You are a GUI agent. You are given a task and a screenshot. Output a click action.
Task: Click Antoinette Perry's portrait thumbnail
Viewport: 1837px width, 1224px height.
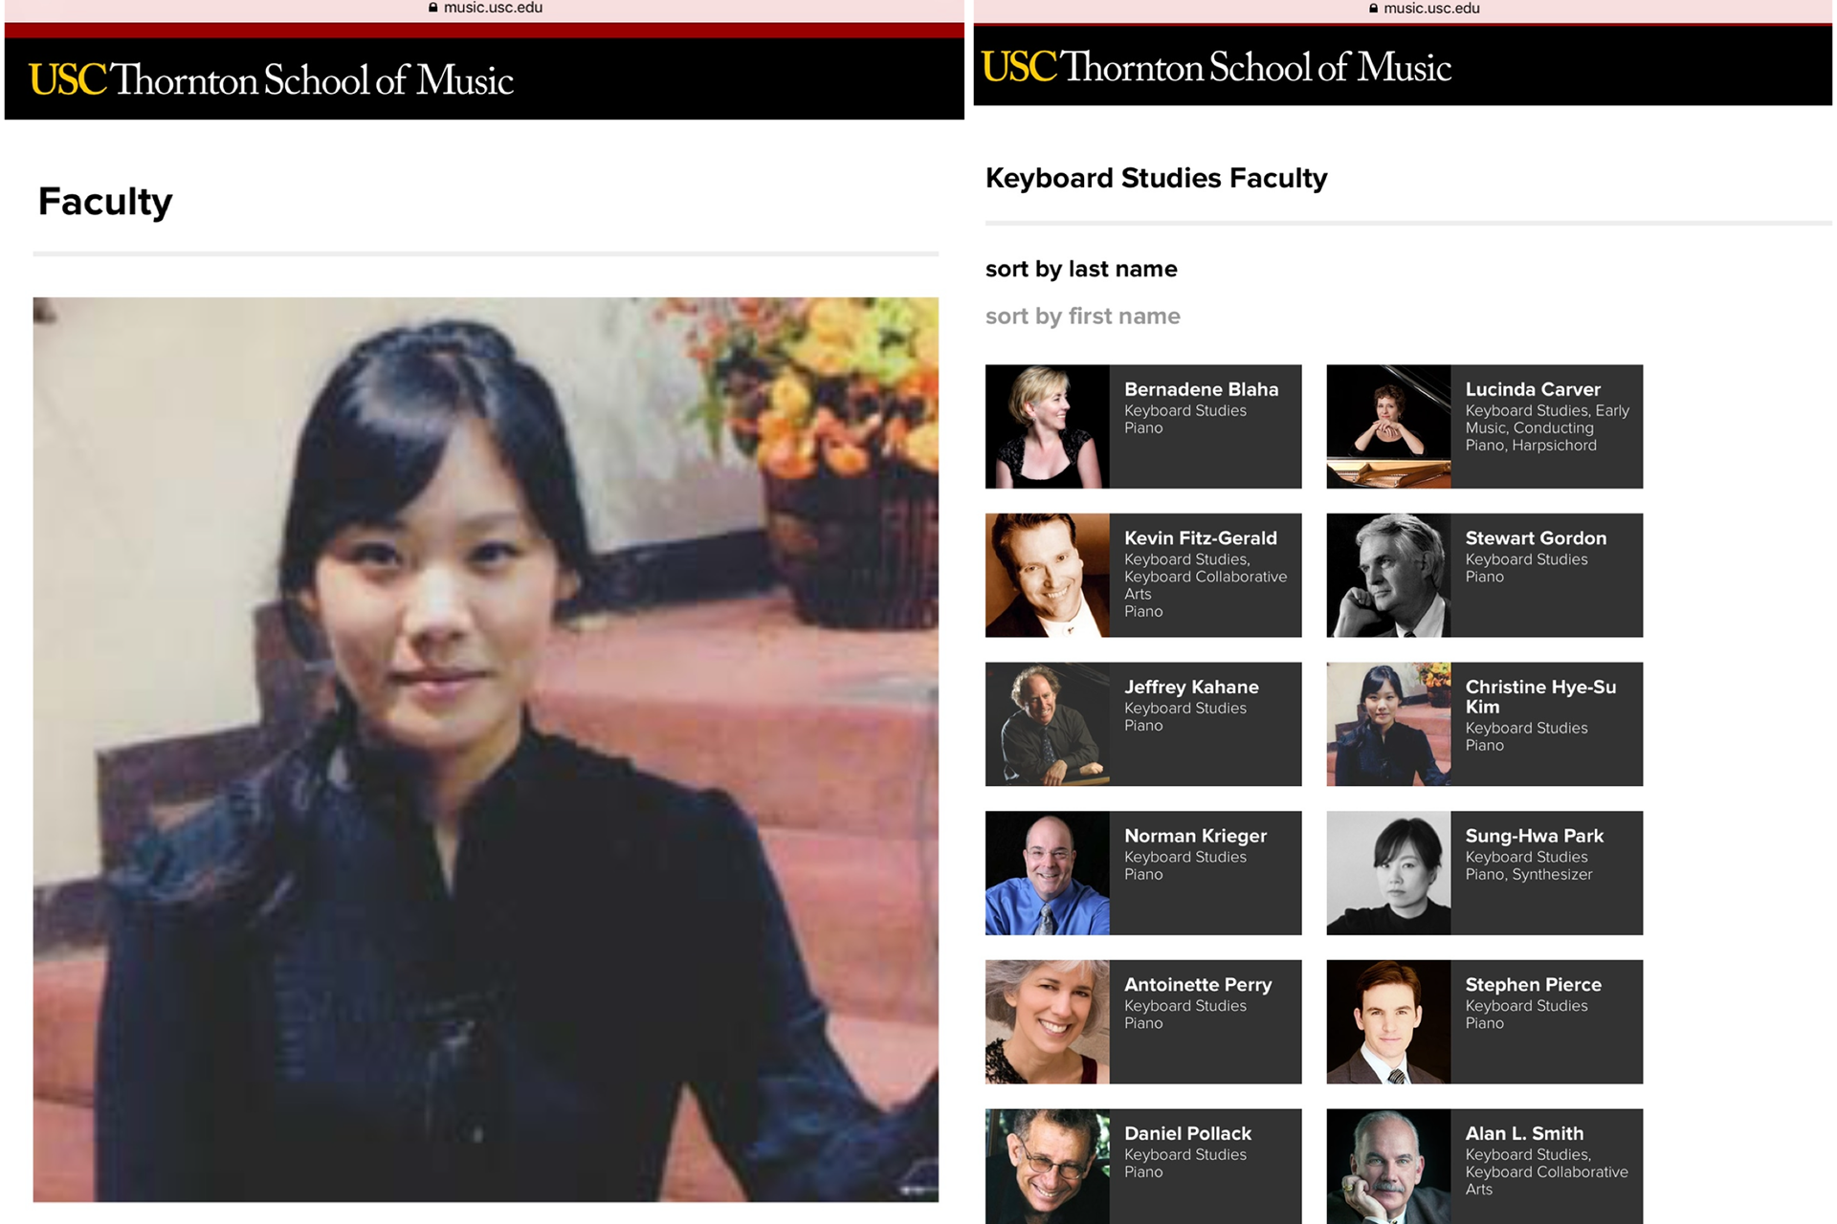tap(1048, 1022)
